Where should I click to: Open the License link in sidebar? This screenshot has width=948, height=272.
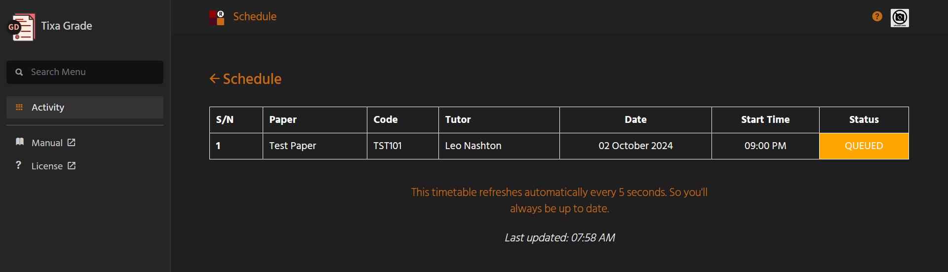pyautogui.click(x=47, y=166)
